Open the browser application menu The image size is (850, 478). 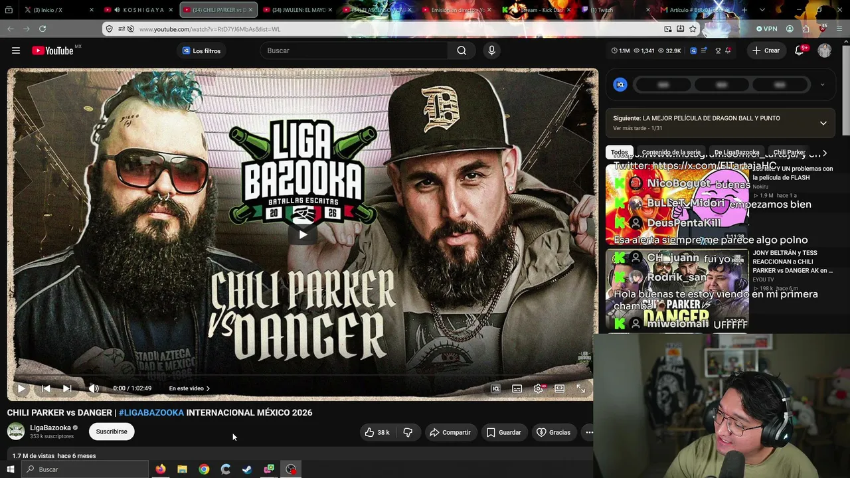point(839,29)
